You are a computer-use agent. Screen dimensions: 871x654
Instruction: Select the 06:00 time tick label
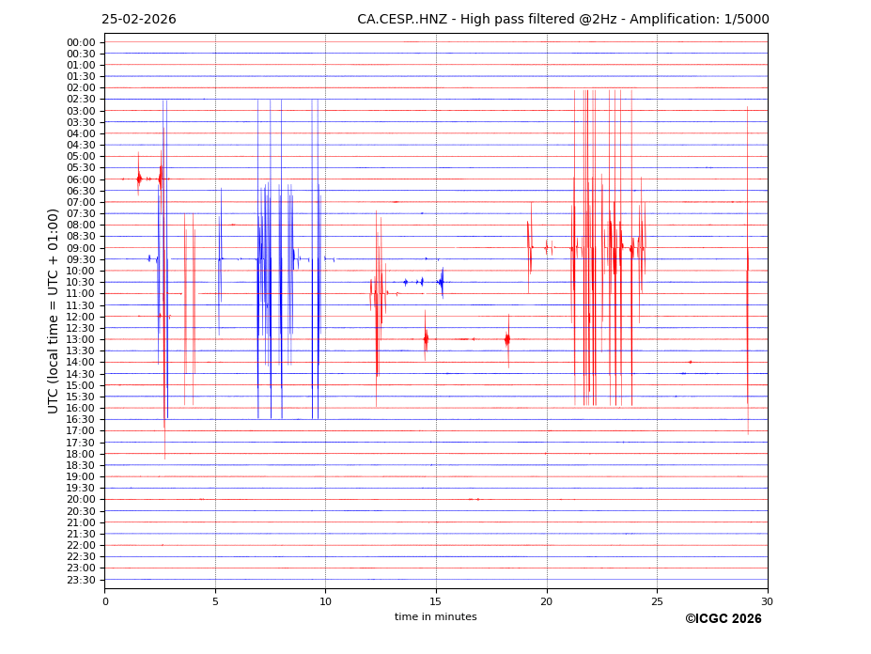[81, 179]
